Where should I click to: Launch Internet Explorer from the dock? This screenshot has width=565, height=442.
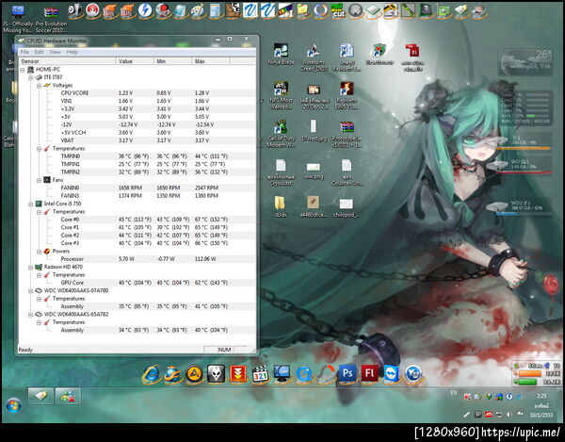151,373
